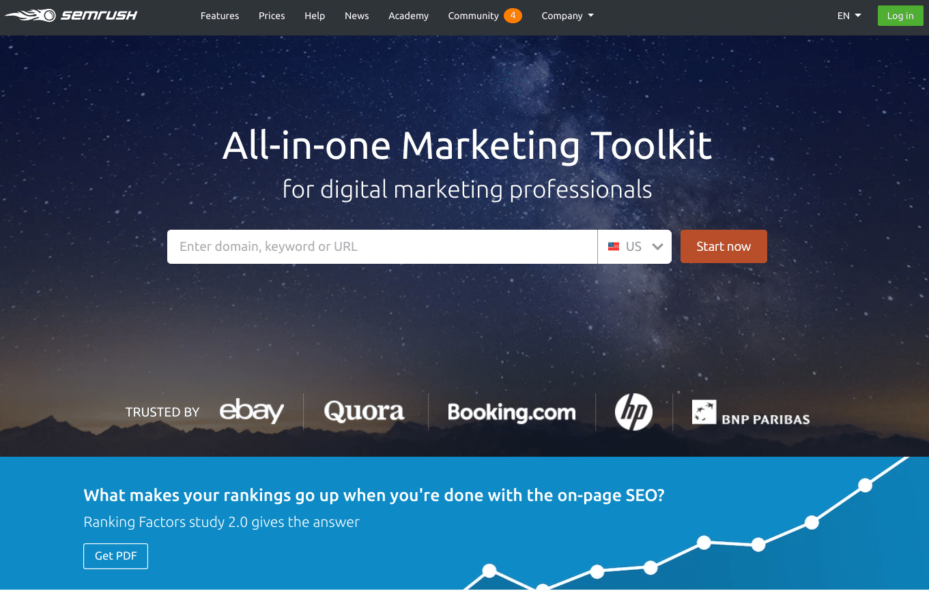This screenshot has height=591, width=929.
Task: Open the News navigation link
Action: 357,16
